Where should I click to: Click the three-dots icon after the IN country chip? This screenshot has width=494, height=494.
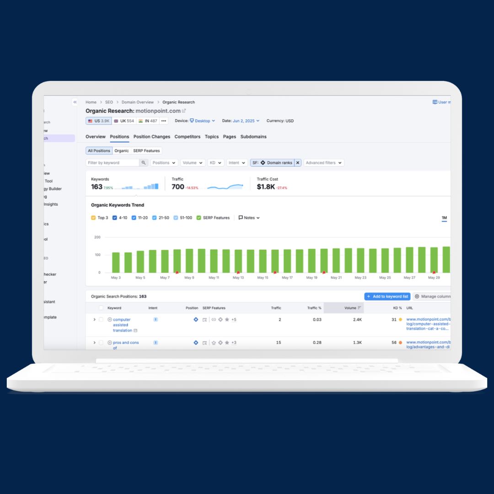163,120
